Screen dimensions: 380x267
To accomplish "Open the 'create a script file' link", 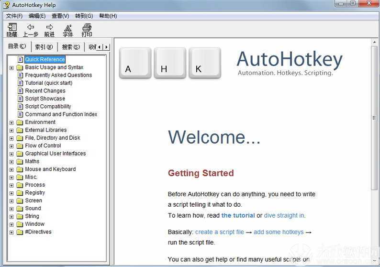I will tap(220, 232).
